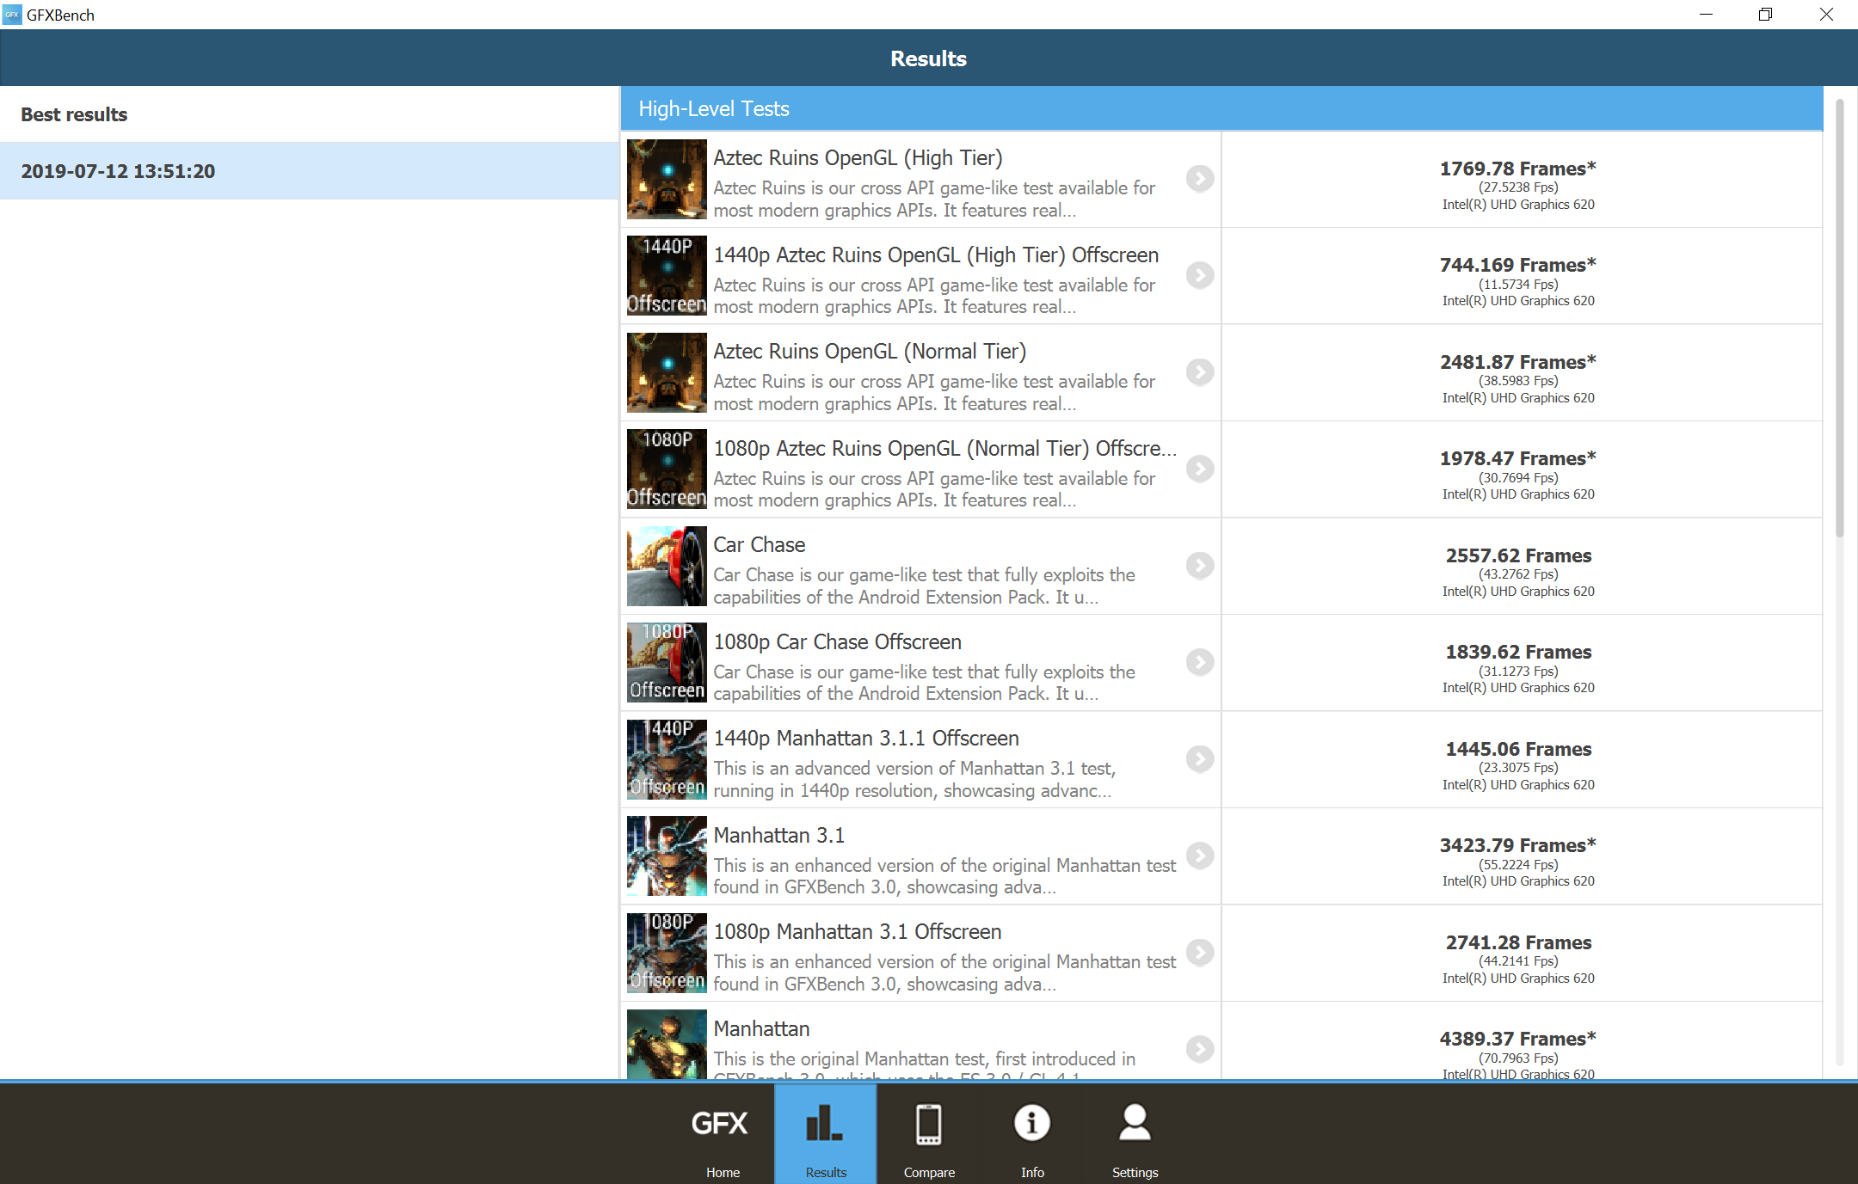Click the 2557.62 Frames result
Screen dimensions: 1858x1184
pyautogui.click(x=1518, y=555)
